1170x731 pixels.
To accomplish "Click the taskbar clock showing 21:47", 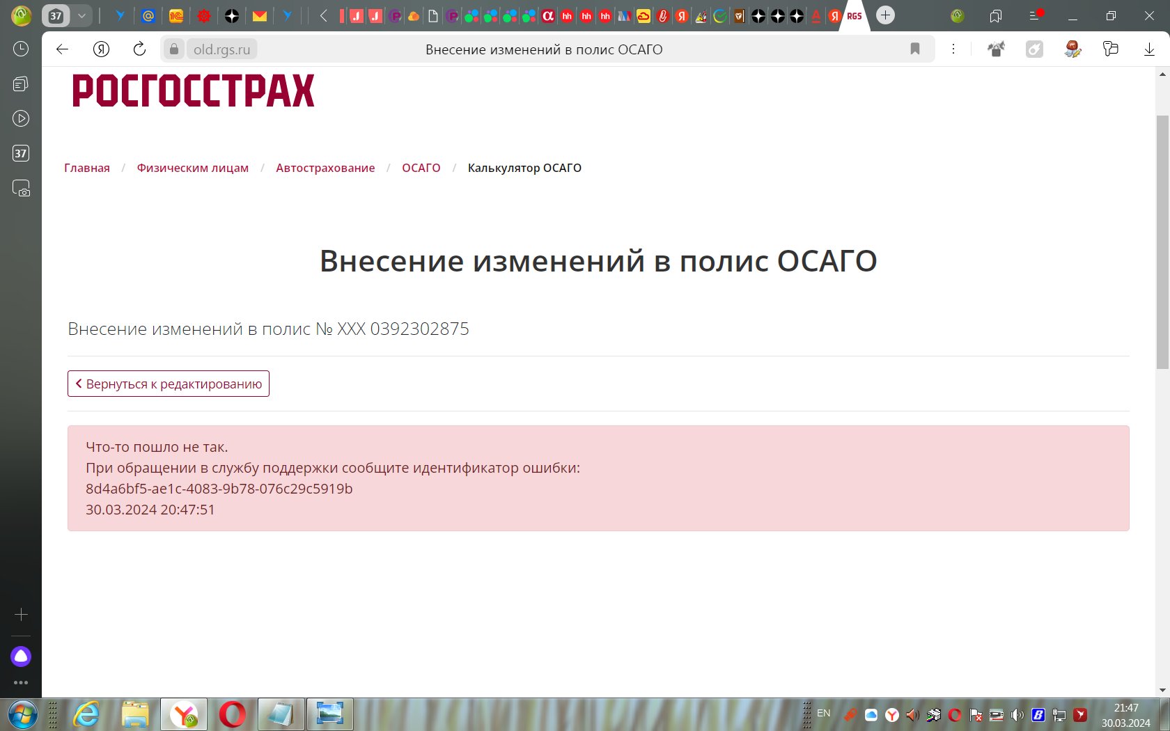I will click(x=1126, y=715).
